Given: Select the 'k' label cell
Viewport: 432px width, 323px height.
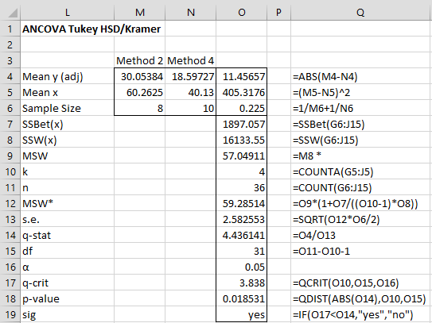Looking at the screenshot, I should [67, 171].
